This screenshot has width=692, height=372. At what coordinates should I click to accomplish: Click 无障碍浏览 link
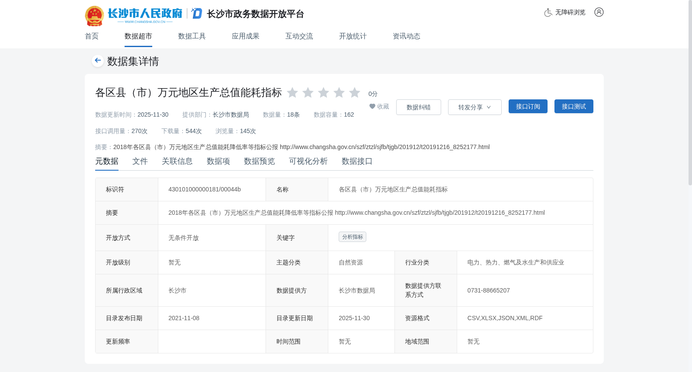pyautogui.click(x=570, y=13)
